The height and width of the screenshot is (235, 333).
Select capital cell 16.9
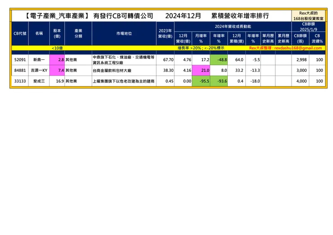(x=57, y=81)
